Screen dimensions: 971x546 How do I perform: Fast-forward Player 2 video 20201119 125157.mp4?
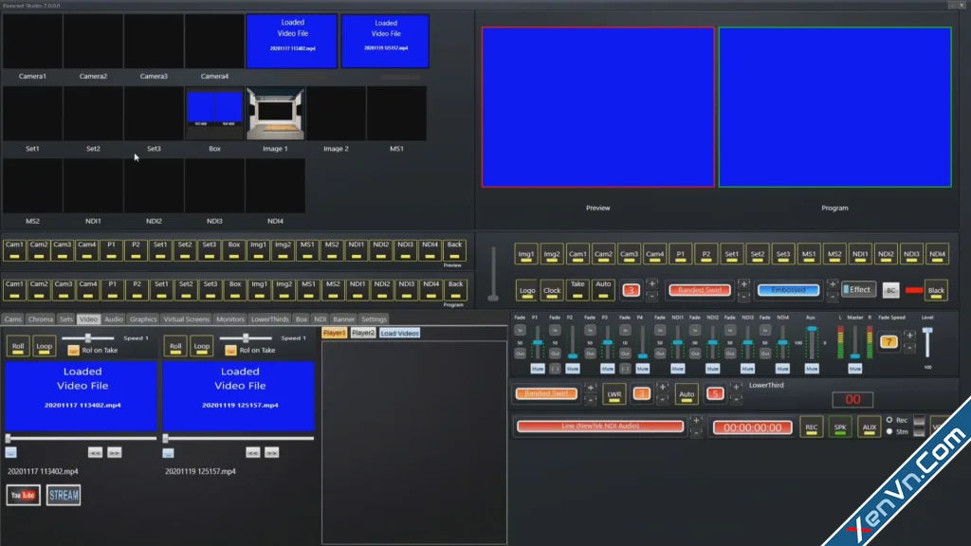click(271, 452)
